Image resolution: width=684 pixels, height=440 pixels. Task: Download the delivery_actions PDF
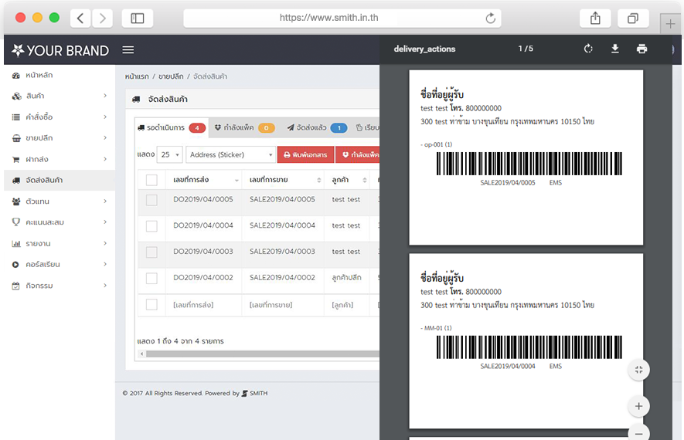[615, 49]
